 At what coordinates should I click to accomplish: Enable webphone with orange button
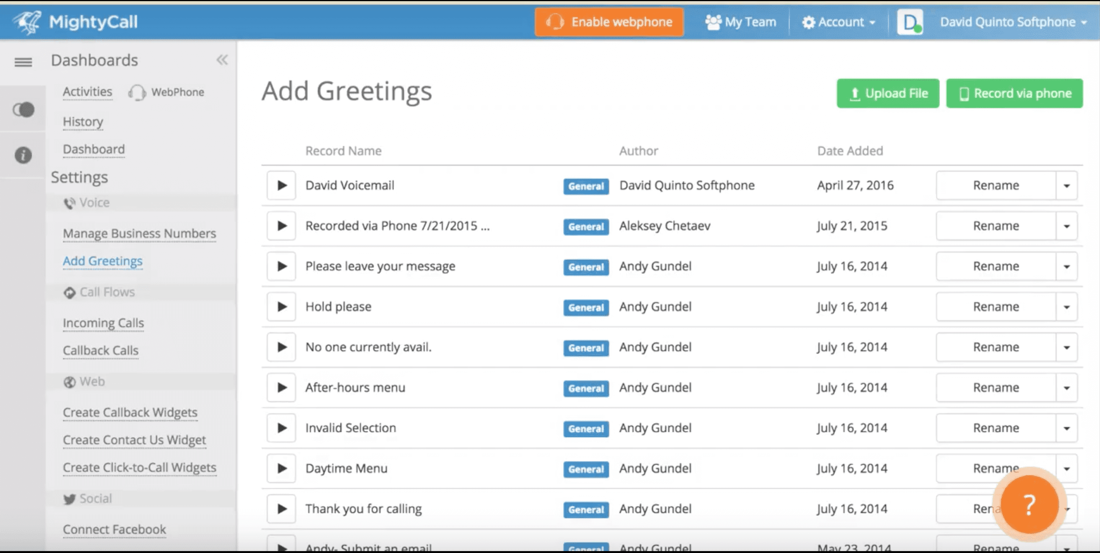tap(609, 22)
